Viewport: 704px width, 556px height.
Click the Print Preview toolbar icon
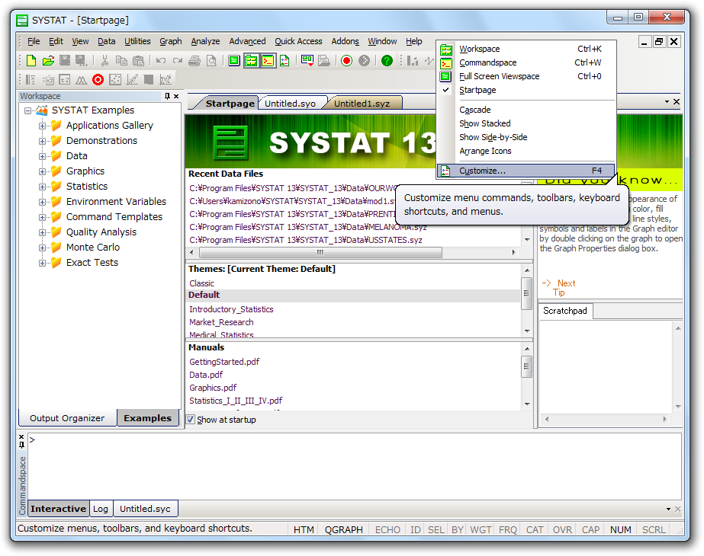click(211, 60)
